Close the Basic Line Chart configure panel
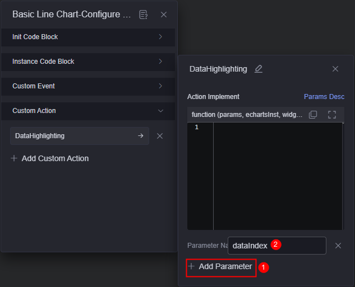 click(x=164, y=15)
